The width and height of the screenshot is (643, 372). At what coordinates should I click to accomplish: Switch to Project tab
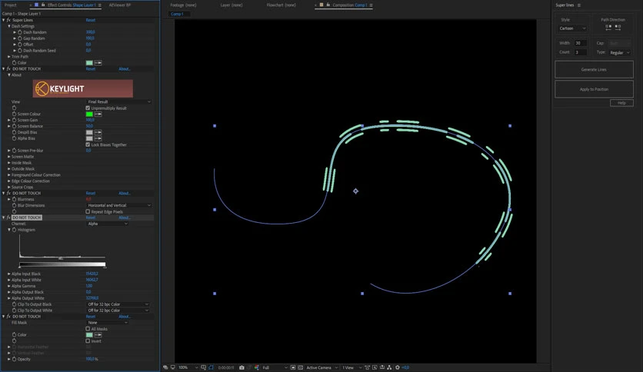tap(10, 5)
